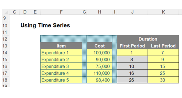Click the Cost header cell
This screenshot has height=98, width=182.
tap(99, 46)
